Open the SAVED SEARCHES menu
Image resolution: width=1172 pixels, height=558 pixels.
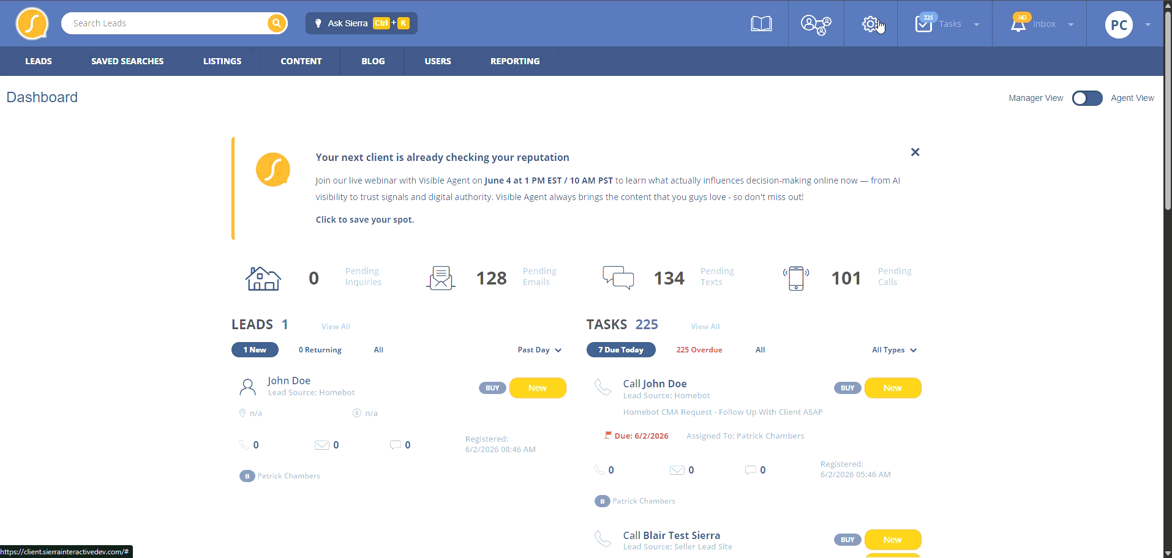[127, 61]
